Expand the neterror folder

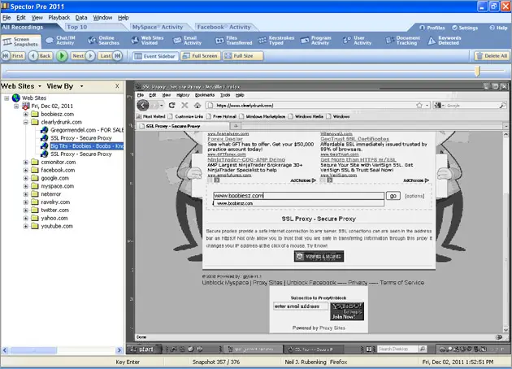(x=25, y=194)
